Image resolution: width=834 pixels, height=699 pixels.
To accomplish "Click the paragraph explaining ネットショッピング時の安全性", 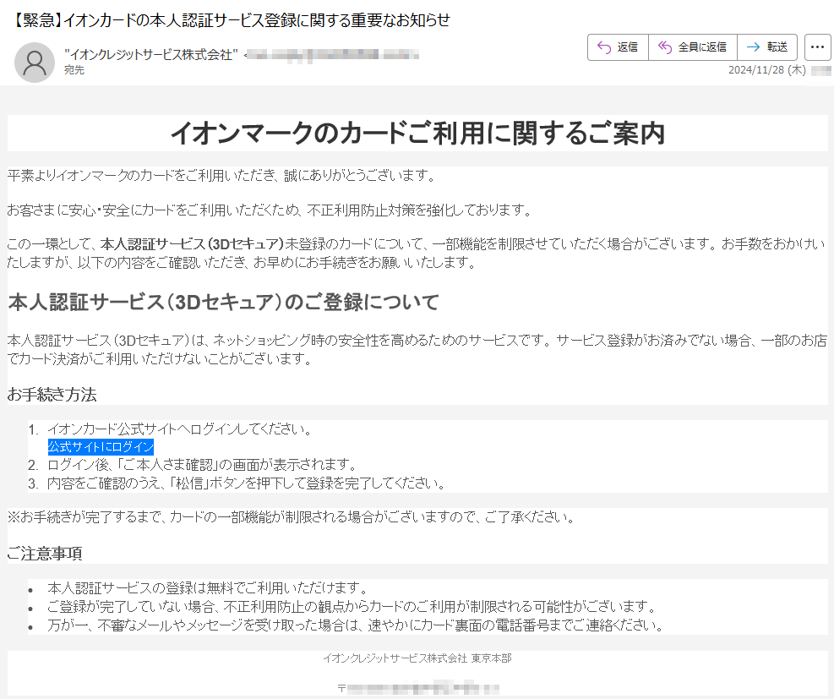I will tap(417, 350).
